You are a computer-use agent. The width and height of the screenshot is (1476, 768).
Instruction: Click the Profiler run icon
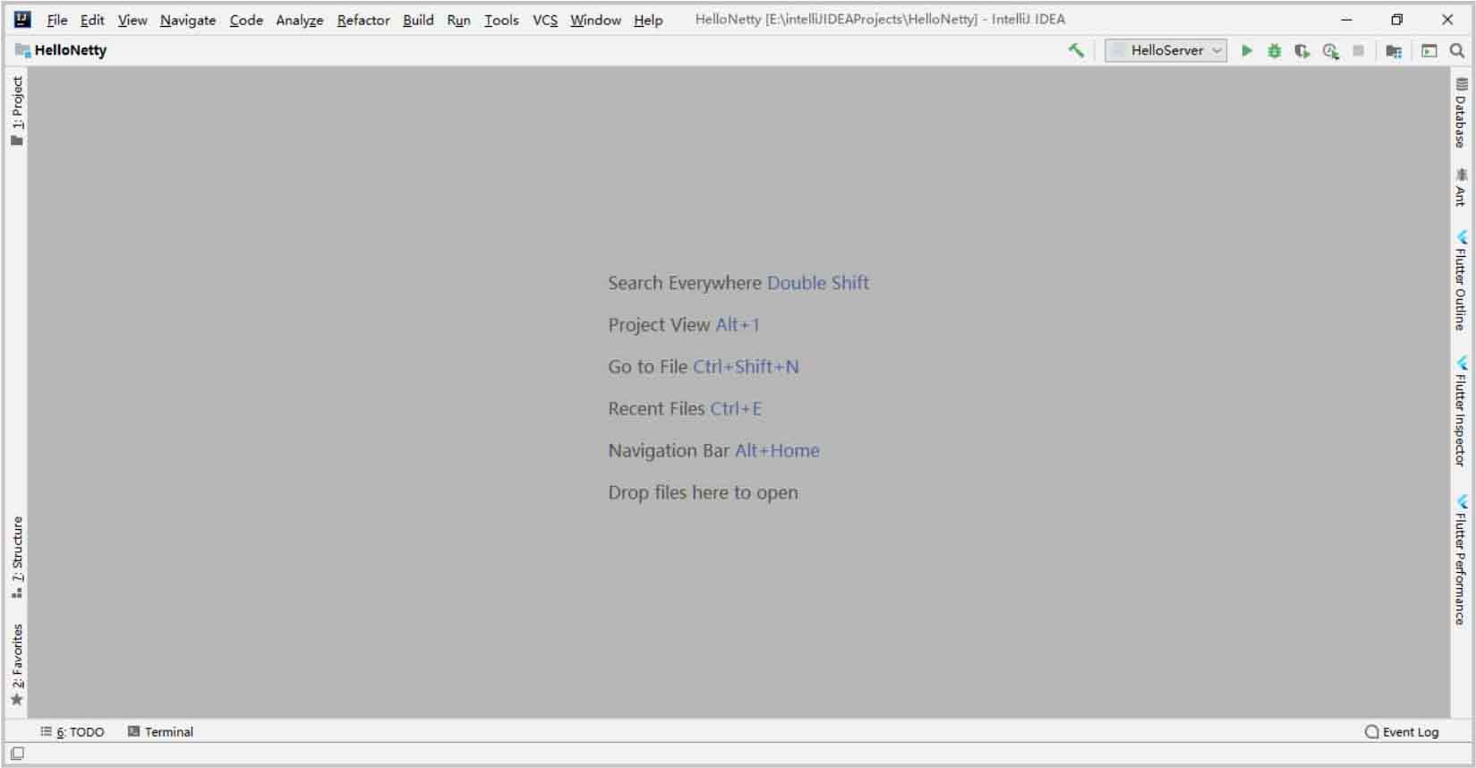tap(1330, 51)
